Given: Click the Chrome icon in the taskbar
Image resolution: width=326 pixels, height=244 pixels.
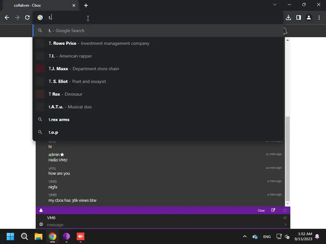Looking at the screenshot, I should pos(53,236).
